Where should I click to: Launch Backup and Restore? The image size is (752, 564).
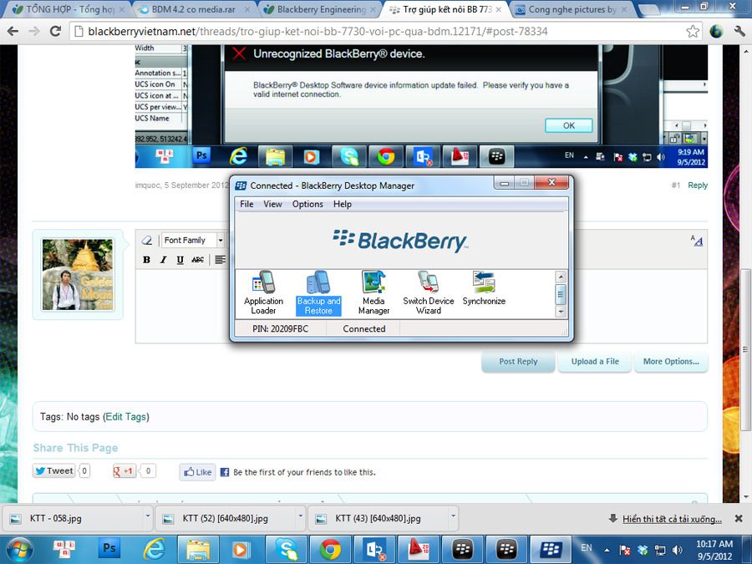[x=318, y=292]
